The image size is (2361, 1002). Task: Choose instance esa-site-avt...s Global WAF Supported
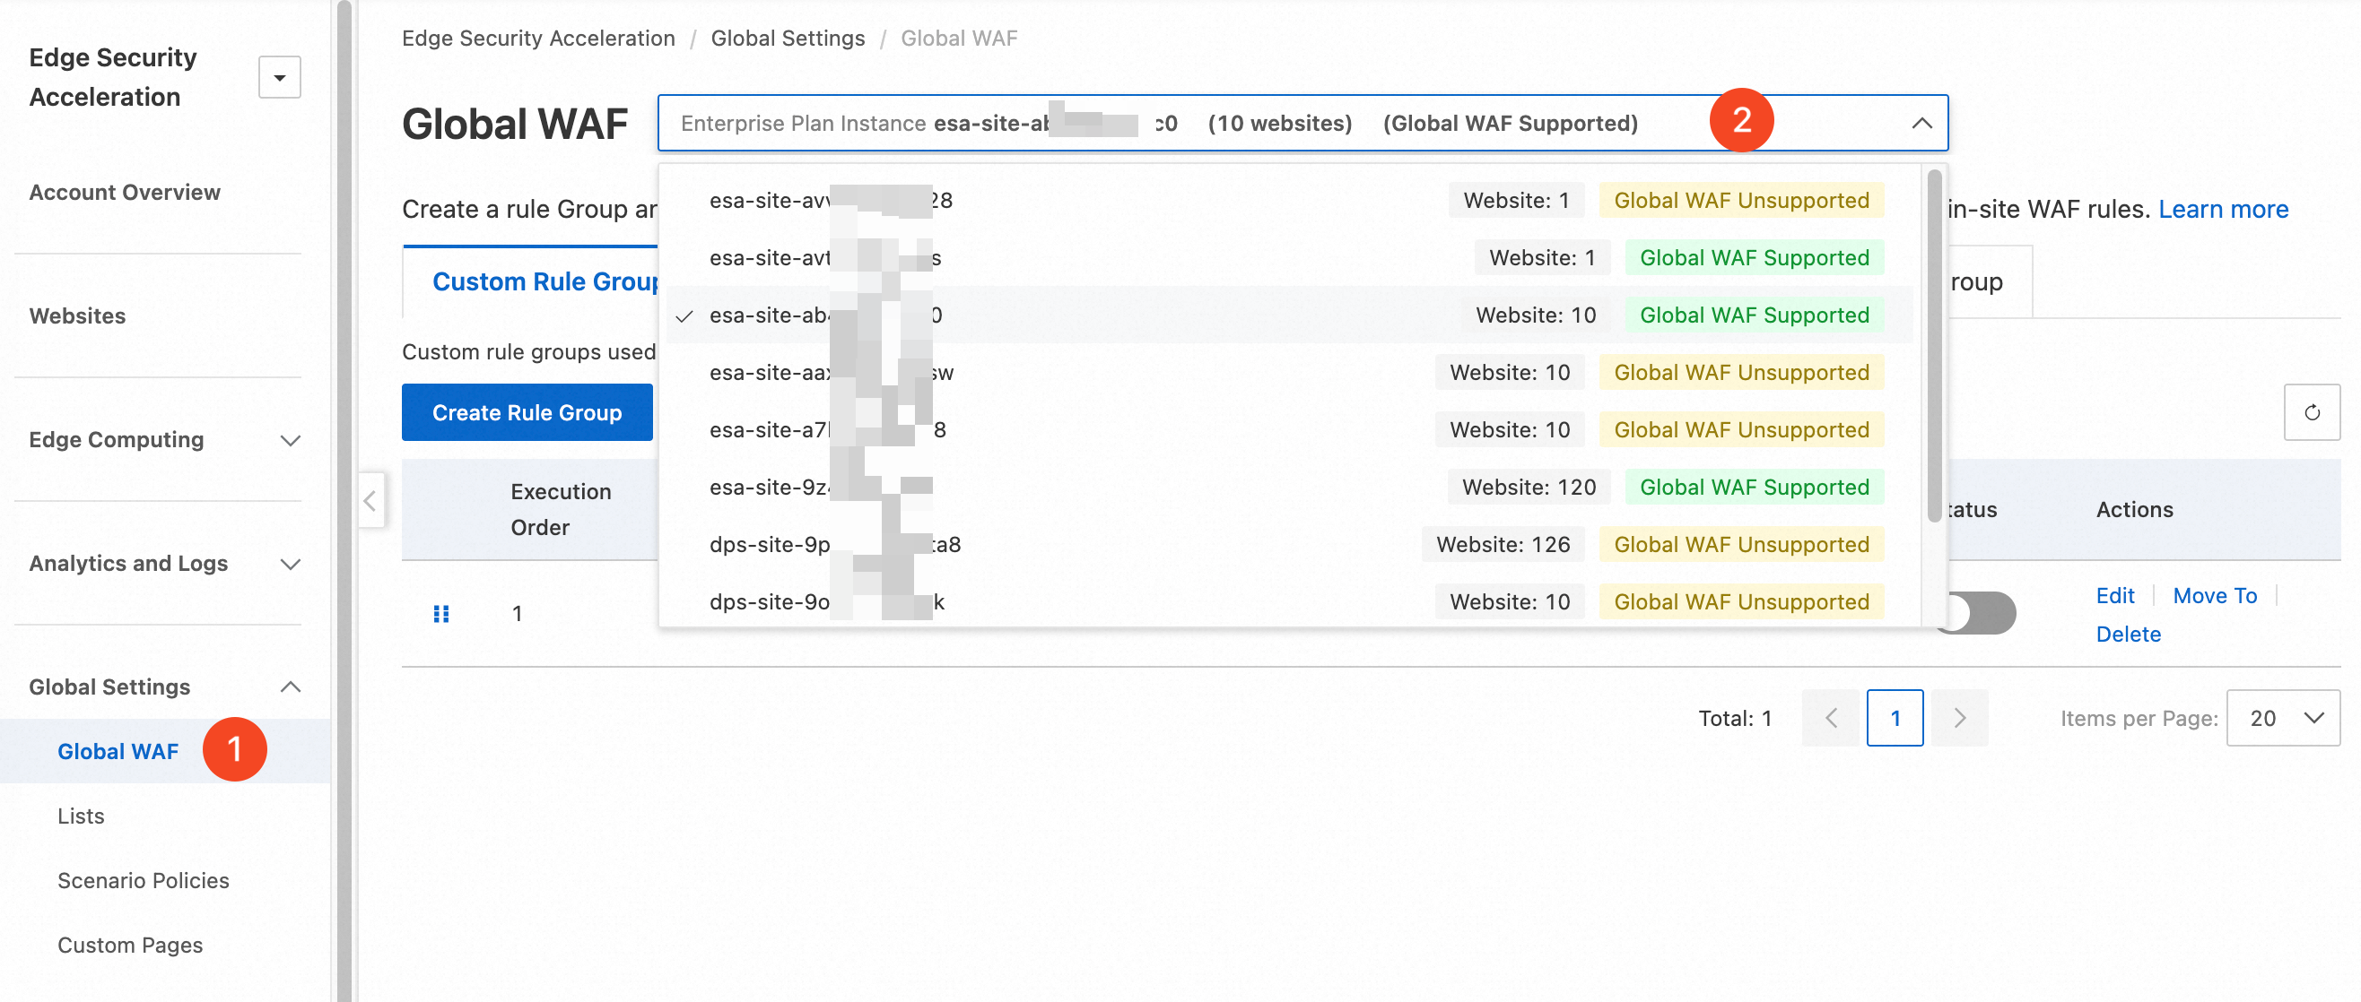click(1290, 258)
